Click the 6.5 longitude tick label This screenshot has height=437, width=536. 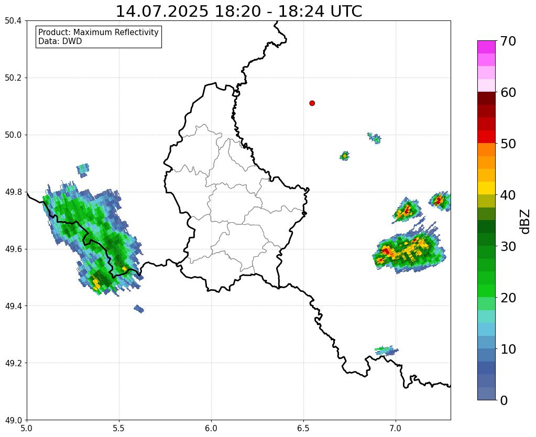(x=303, y=428)
